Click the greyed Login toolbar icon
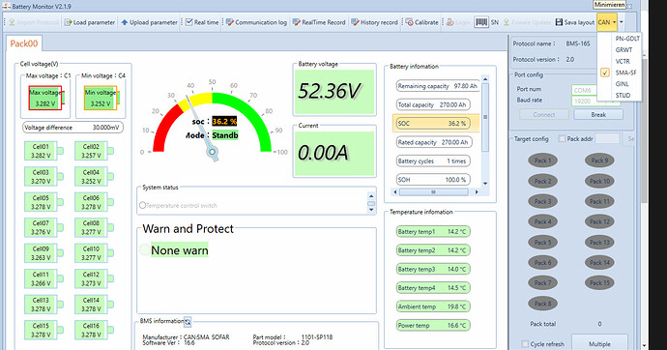This screenshot has width=667, height=350. click(x=450, y=22)
